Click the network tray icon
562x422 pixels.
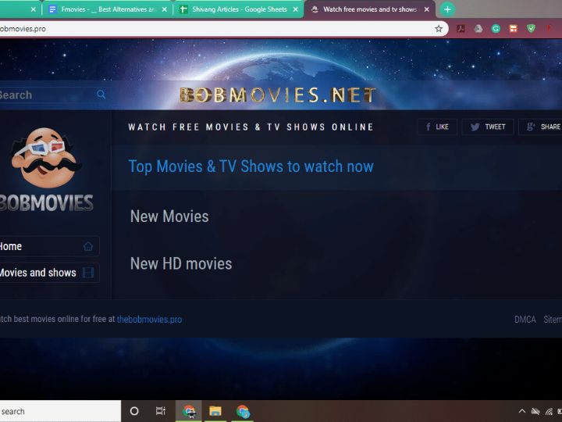pyautogui.click(x=549, y=411)
